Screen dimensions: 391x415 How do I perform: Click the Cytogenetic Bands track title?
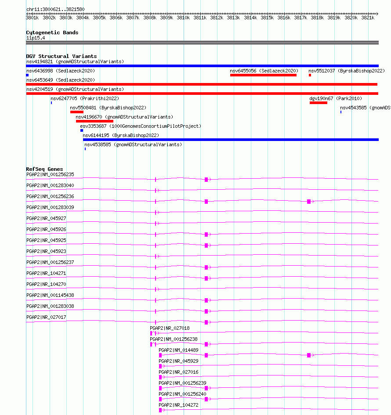click(52, 32)
